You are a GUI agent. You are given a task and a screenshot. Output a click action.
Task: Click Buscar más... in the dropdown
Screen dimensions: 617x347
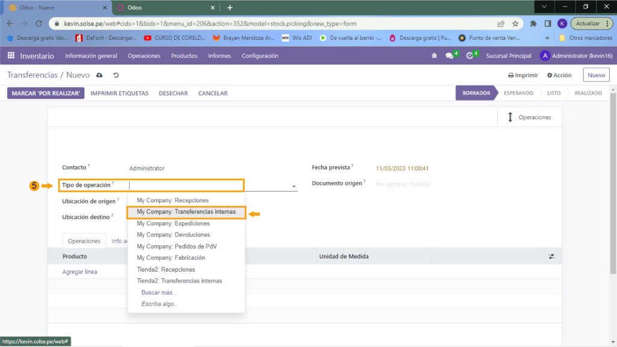point(159,293)
